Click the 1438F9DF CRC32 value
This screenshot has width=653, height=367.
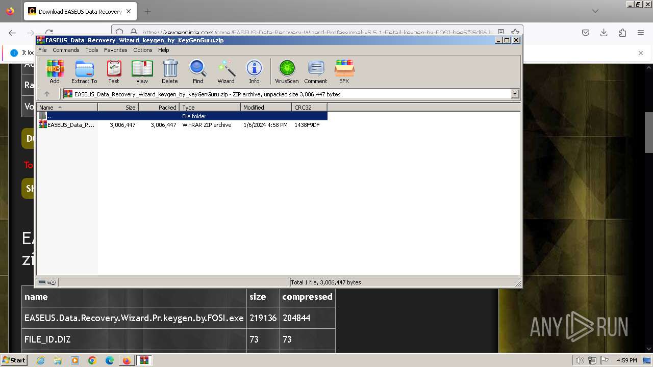tap(307, 125)
